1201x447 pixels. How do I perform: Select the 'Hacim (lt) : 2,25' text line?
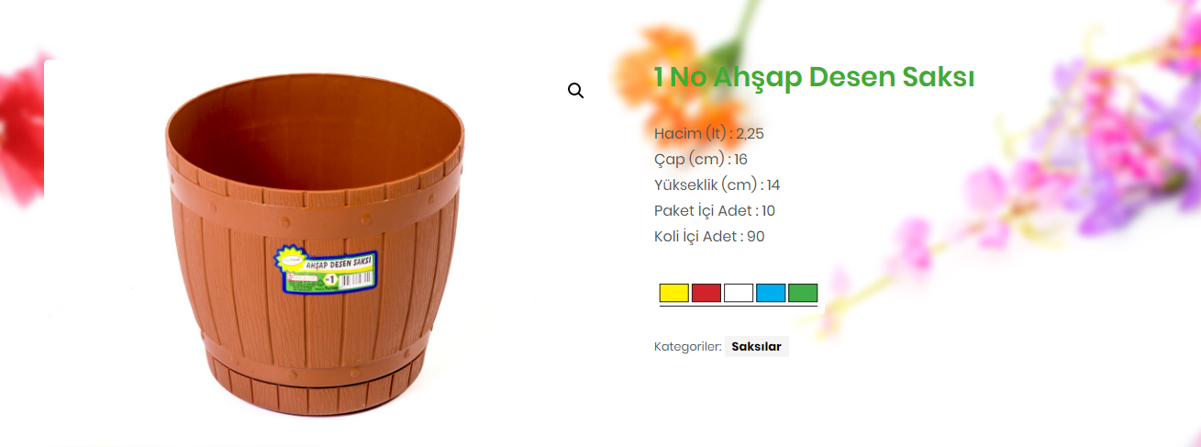[x=709, y=133]
